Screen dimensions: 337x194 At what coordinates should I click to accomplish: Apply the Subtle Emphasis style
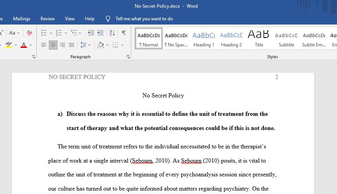314,39
